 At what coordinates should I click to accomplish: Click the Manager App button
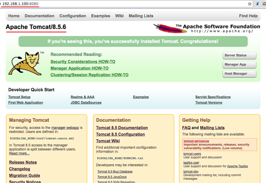tap(239, 65)
